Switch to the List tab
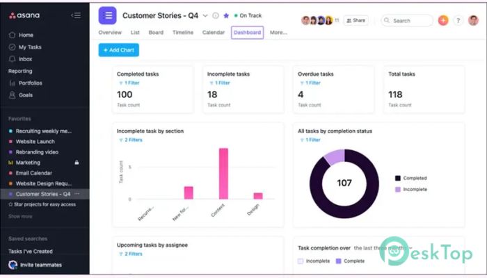The width and height of the screenshot is (487, 278). 135,32
